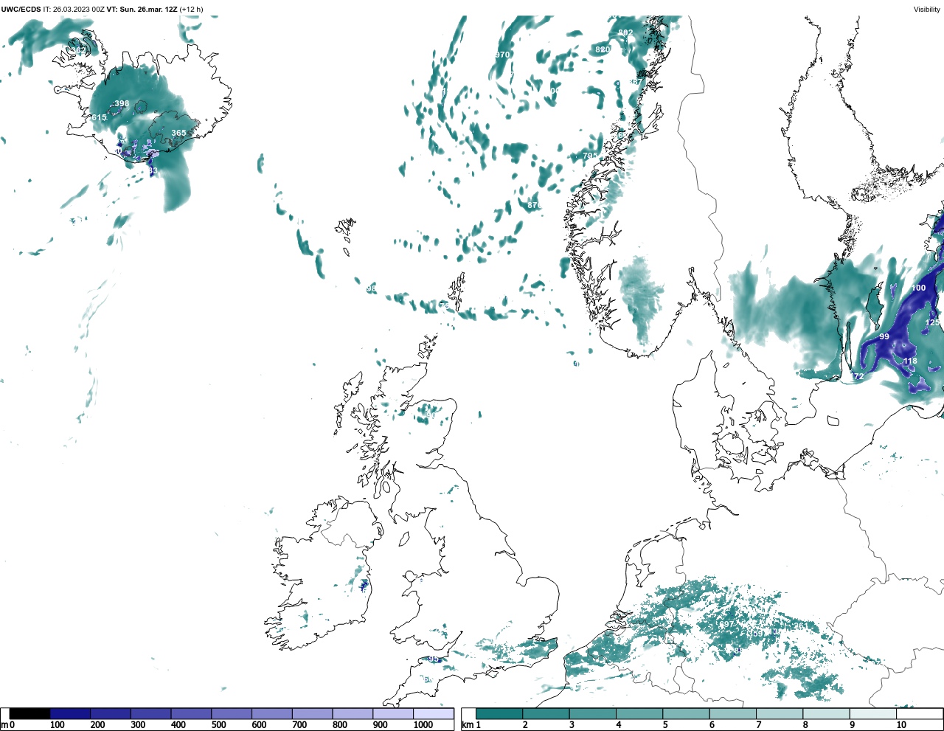Click the '970' value in Norwegian Sea
The height and width of the screenshot is (731, 944).
point(502,55)
